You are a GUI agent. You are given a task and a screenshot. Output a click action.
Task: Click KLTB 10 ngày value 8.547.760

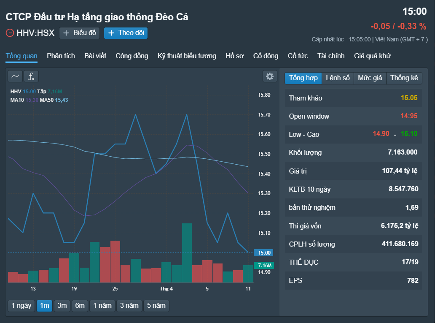pos(403,189)
